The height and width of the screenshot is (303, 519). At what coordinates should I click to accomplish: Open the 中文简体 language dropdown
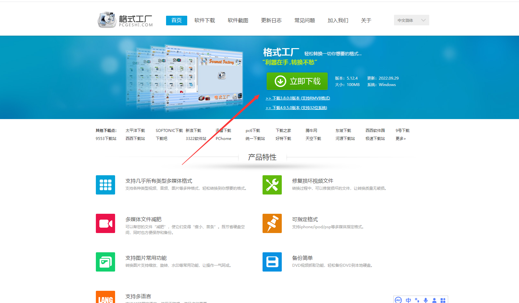tap(411, 20)
